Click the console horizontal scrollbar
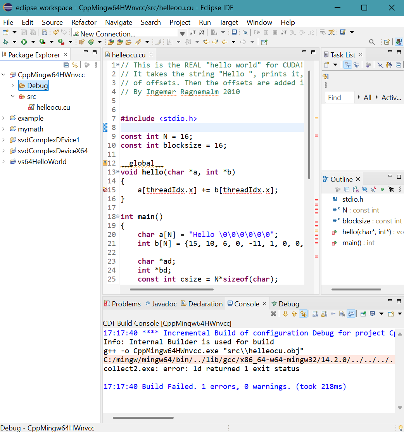The image size is (404, 432). (x=143, y=418)
